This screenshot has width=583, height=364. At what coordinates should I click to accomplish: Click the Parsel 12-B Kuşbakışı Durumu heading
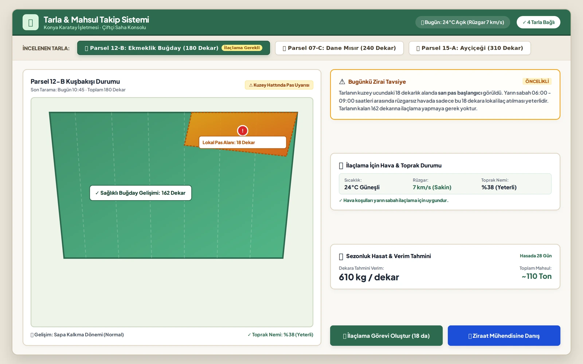coord(75,82)
